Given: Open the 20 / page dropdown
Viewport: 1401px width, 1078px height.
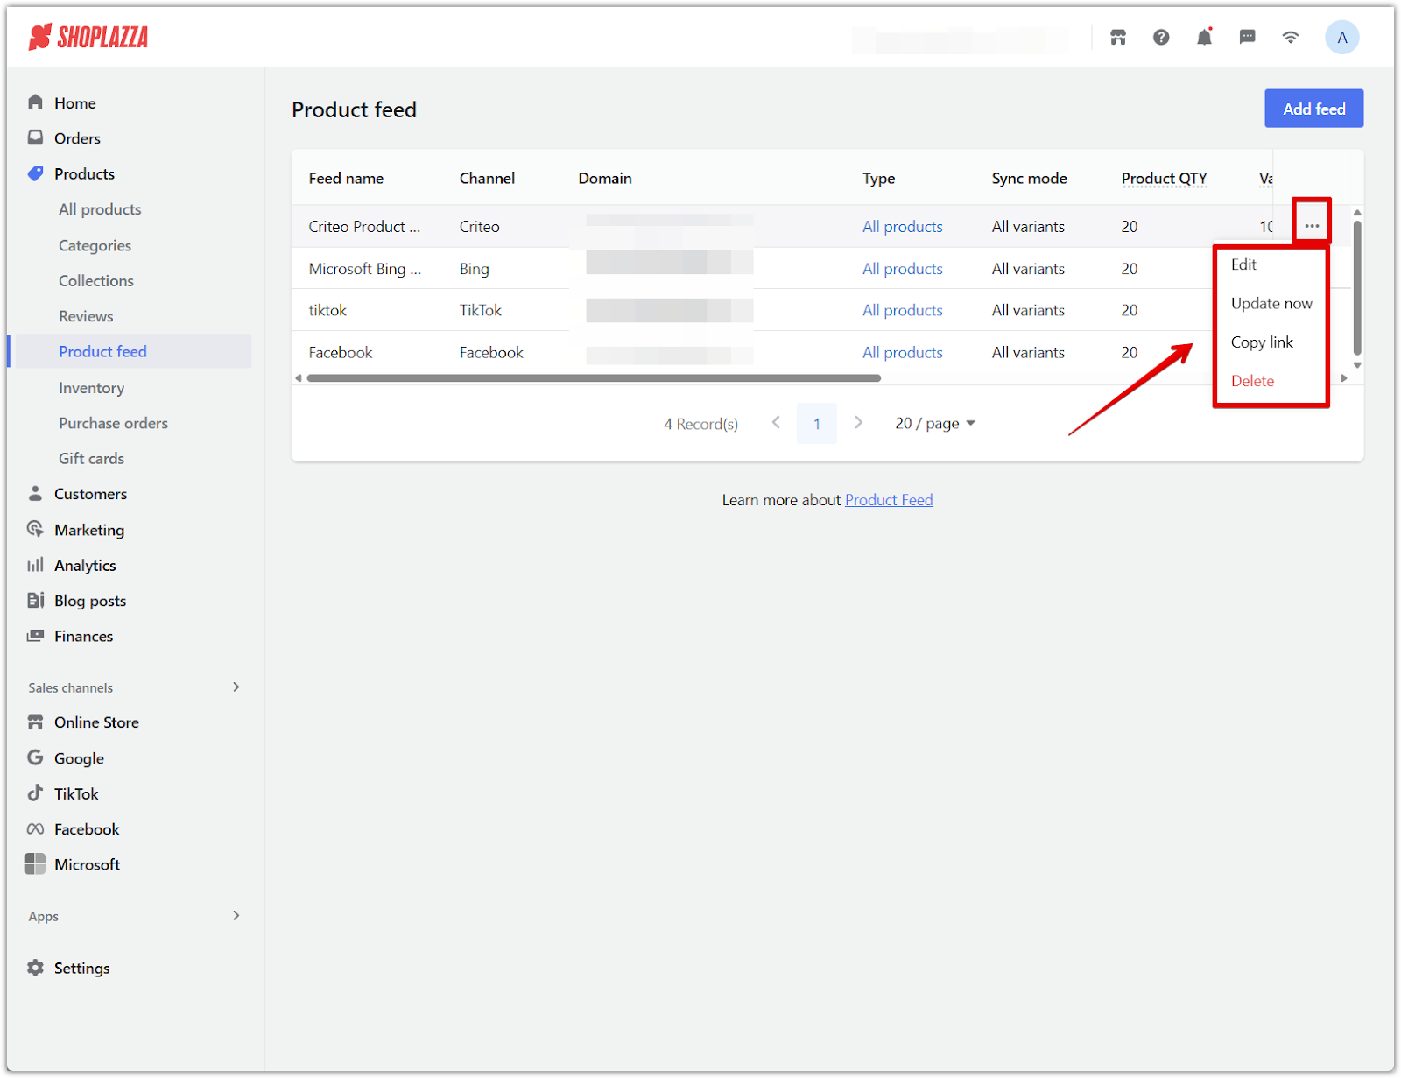Looking at the screenshot, I should pyautogui.click(x=934, y=424).
